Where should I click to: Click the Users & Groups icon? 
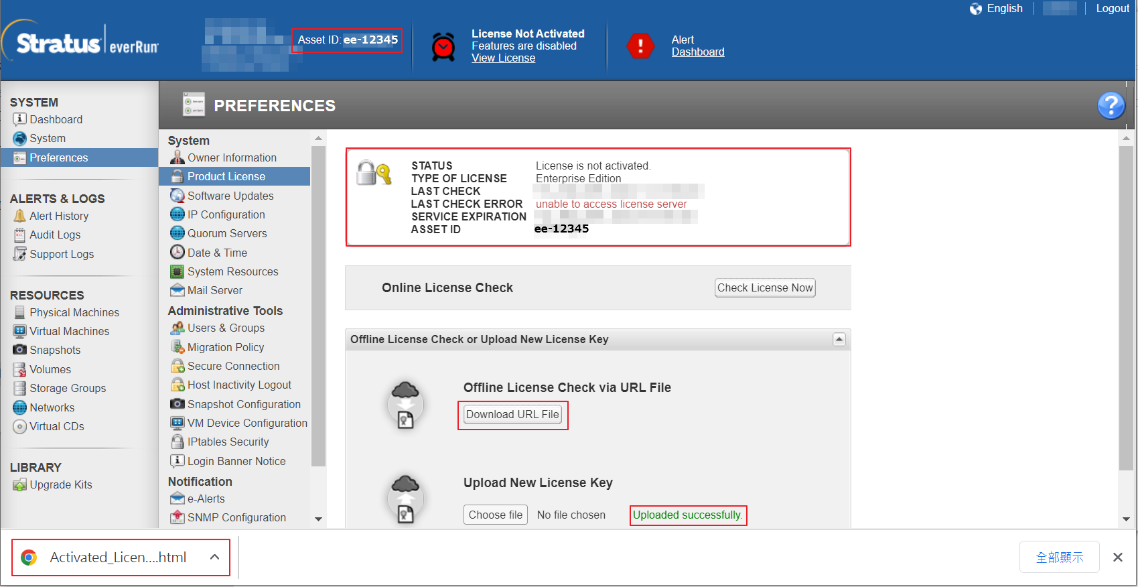coord(177,328)
